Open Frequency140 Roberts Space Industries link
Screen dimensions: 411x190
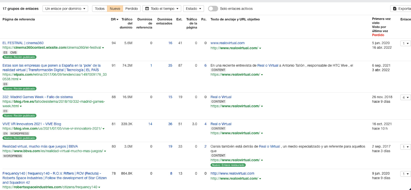pos(54,178)
